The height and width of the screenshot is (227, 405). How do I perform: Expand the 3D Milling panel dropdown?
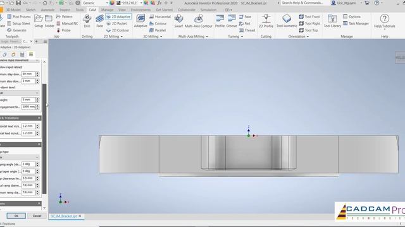[x=161, y=37]
